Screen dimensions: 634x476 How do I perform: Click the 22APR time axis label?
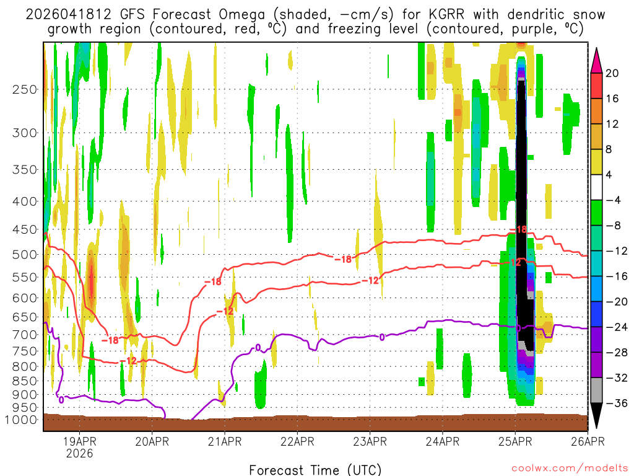pyautogui.click(x=297, y=441)
